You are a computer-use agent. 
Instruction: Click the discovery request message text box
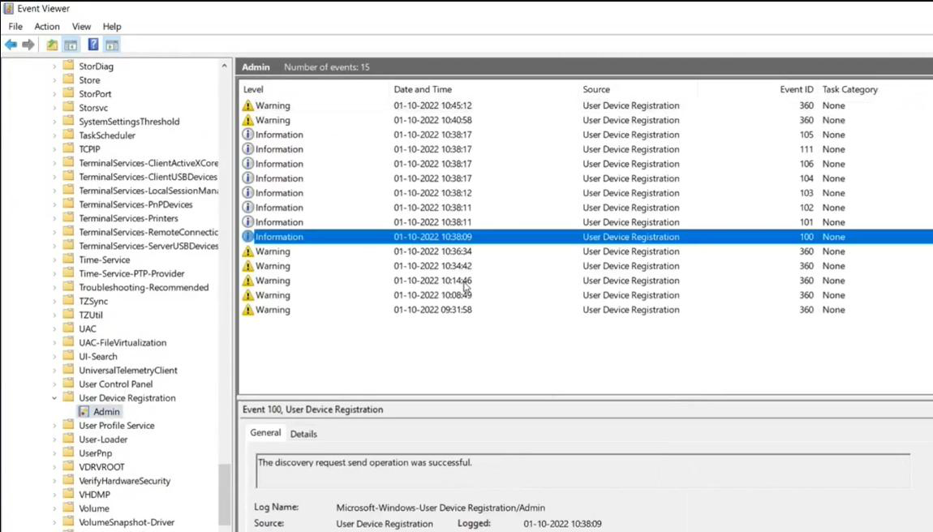click(583, 470)
